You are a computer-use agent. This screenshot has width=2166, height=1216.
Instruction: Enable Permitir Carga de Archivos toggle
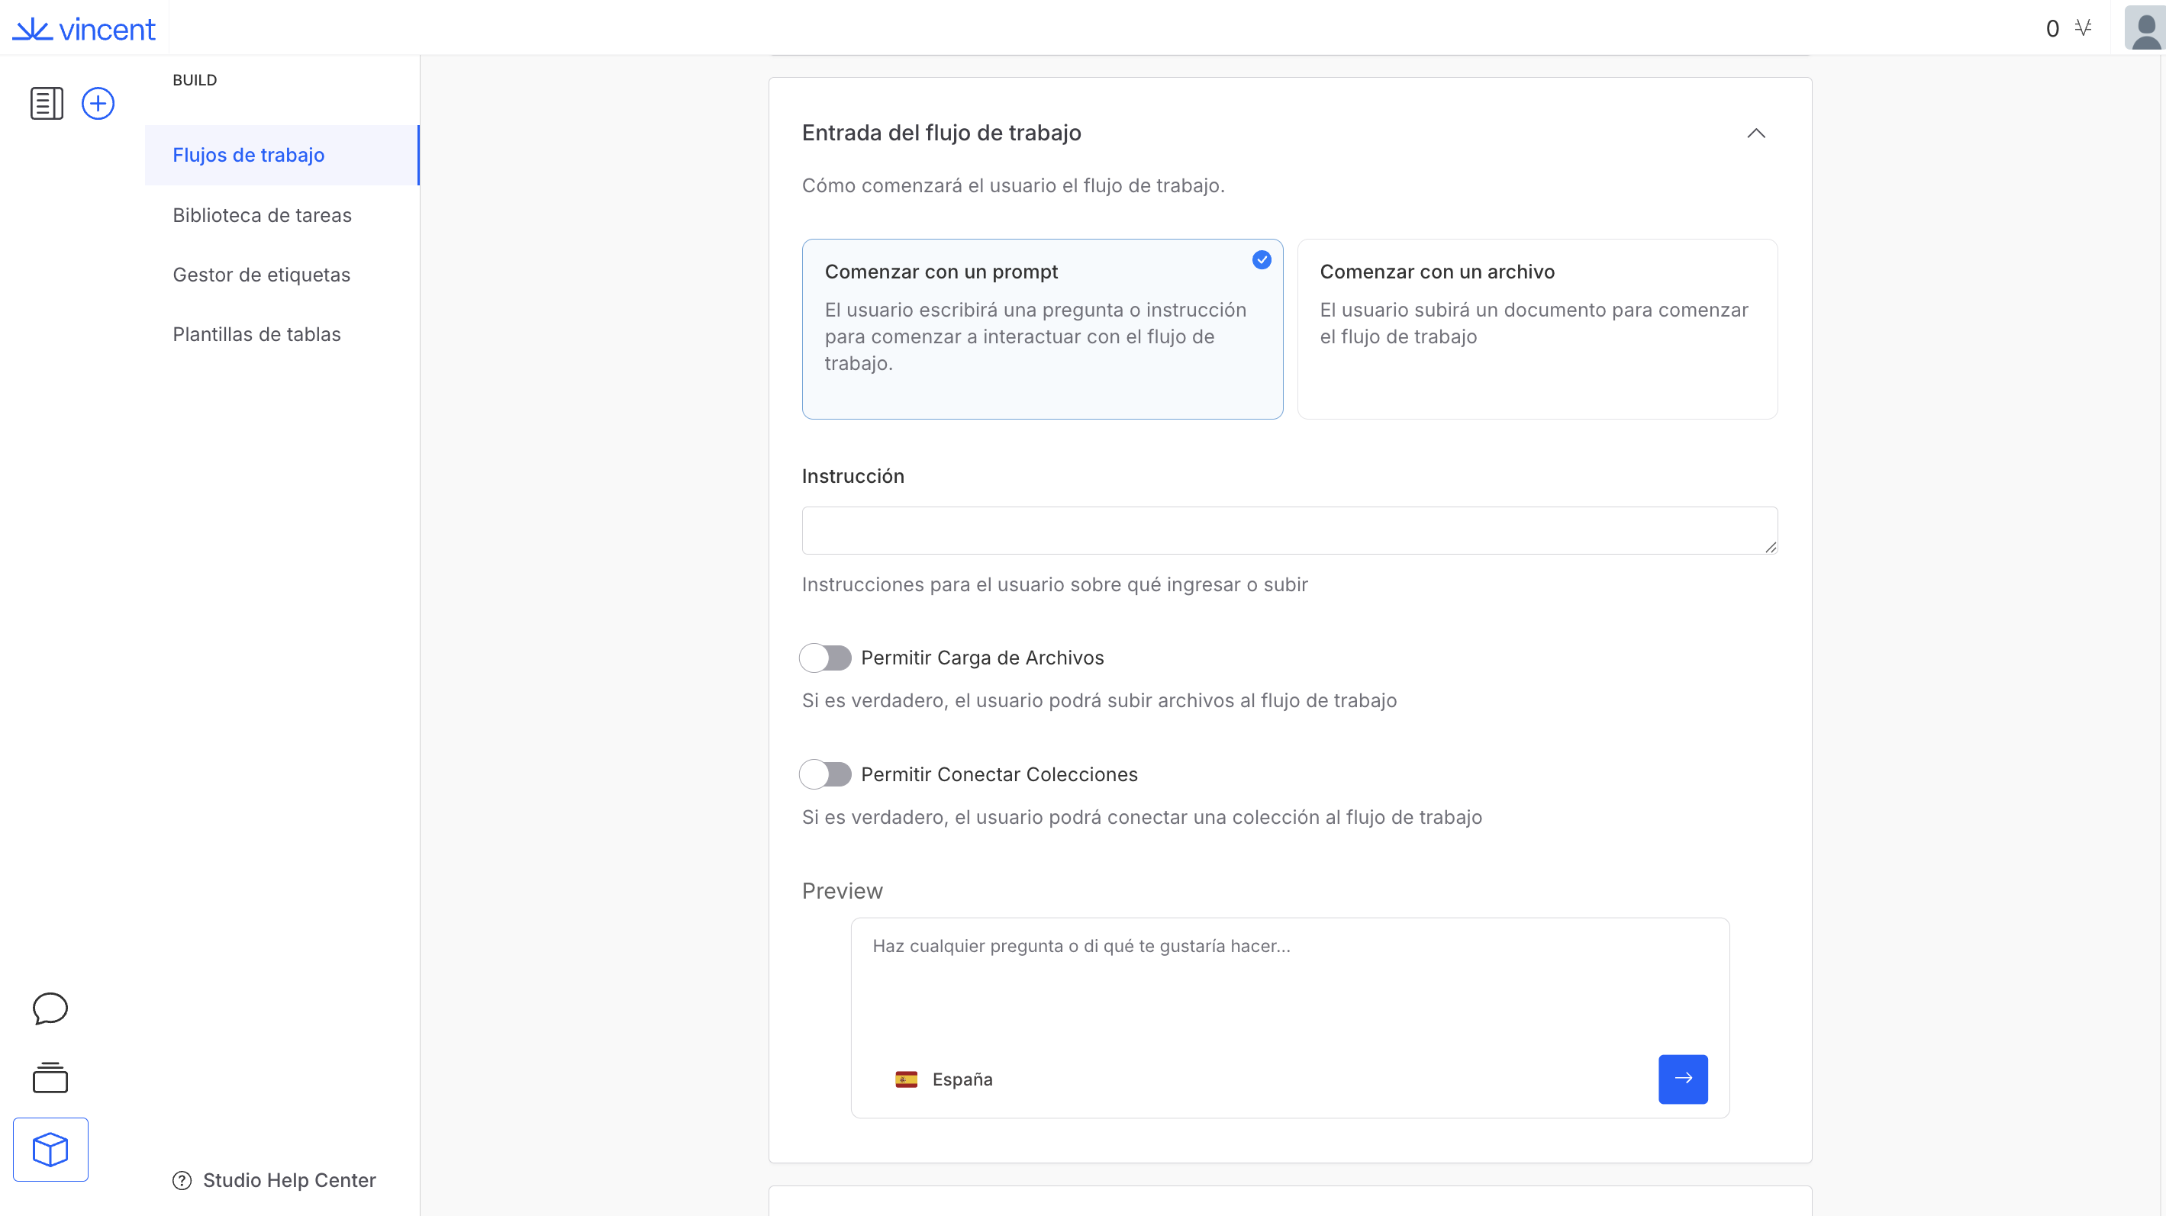pyautogui.click(x=825, y=657)
